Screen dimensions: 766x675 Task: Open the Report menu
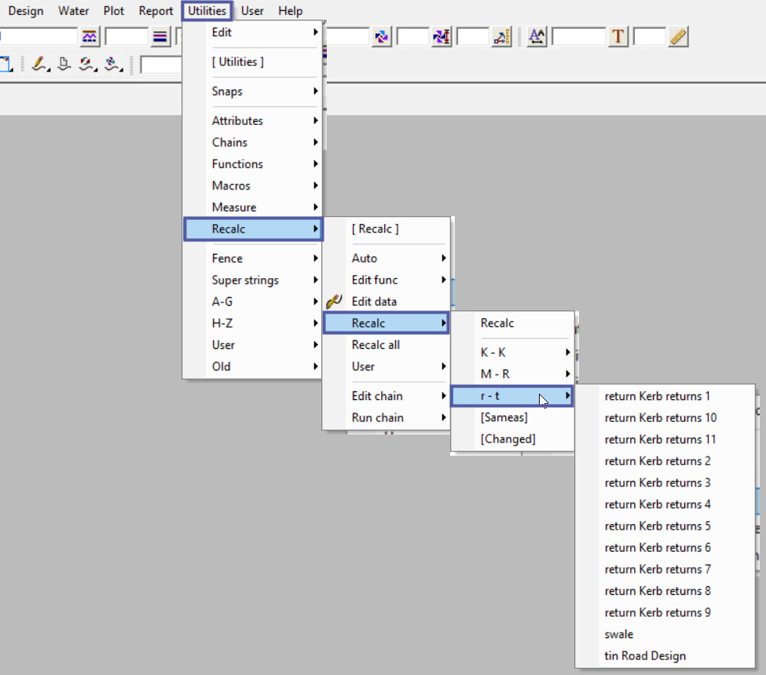[x=156, y=11]
